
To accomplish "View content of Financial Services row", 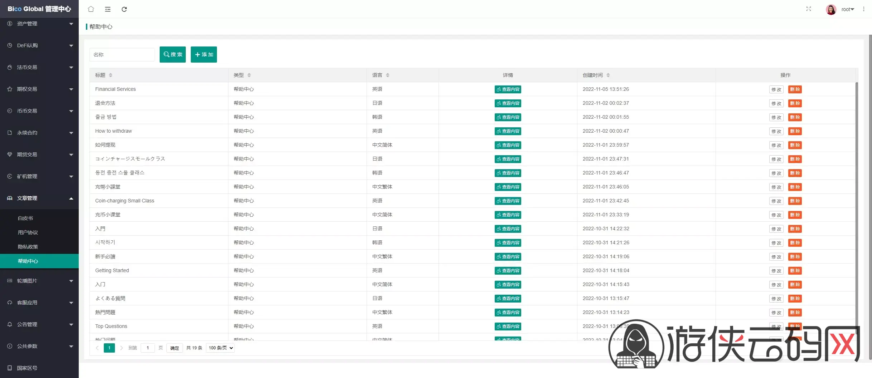I will 508,89.
